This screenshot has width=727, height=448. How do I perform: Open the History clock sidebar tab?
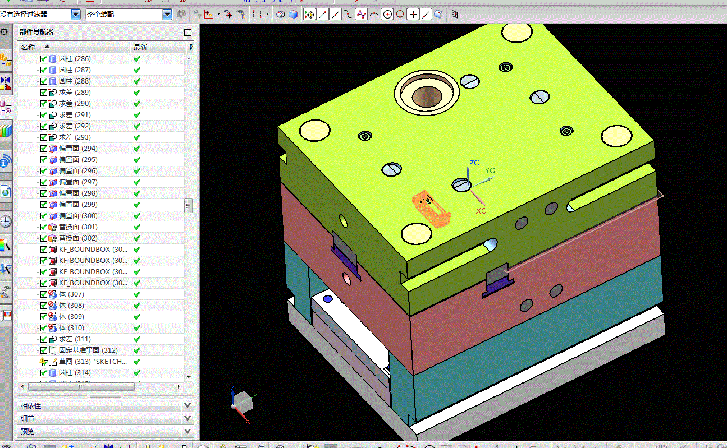point(5,221)
